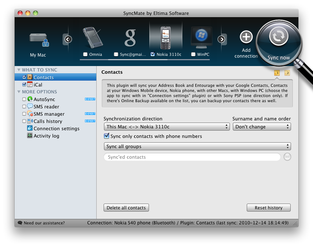This screenshot has width=313, height=247.
Task: Click the EXPERT badge next to Calls history
Action: click(90, 121)
